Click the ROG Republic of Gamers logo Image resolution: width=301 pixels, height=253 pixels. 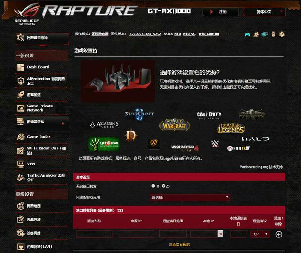(x=27, y=14)
